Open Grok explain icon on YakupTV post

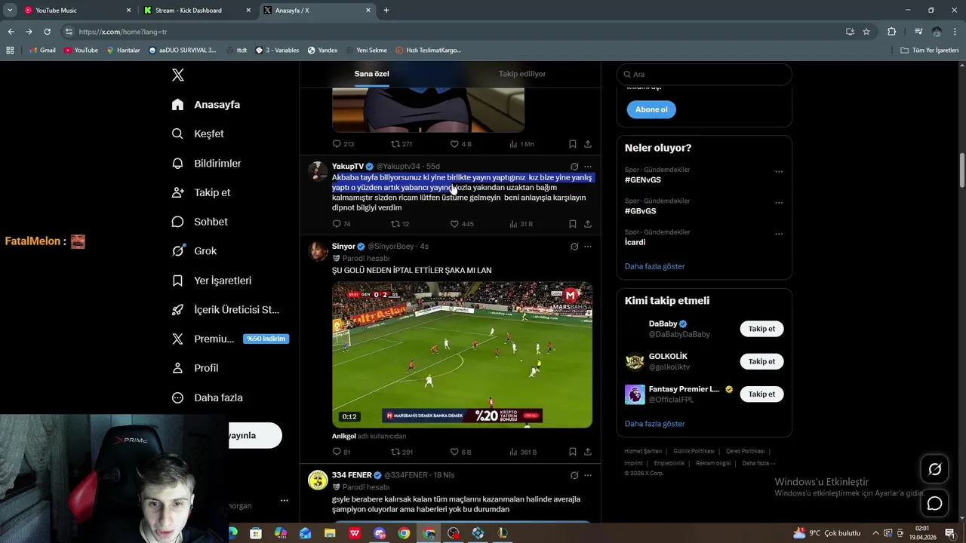coord(574,166)
